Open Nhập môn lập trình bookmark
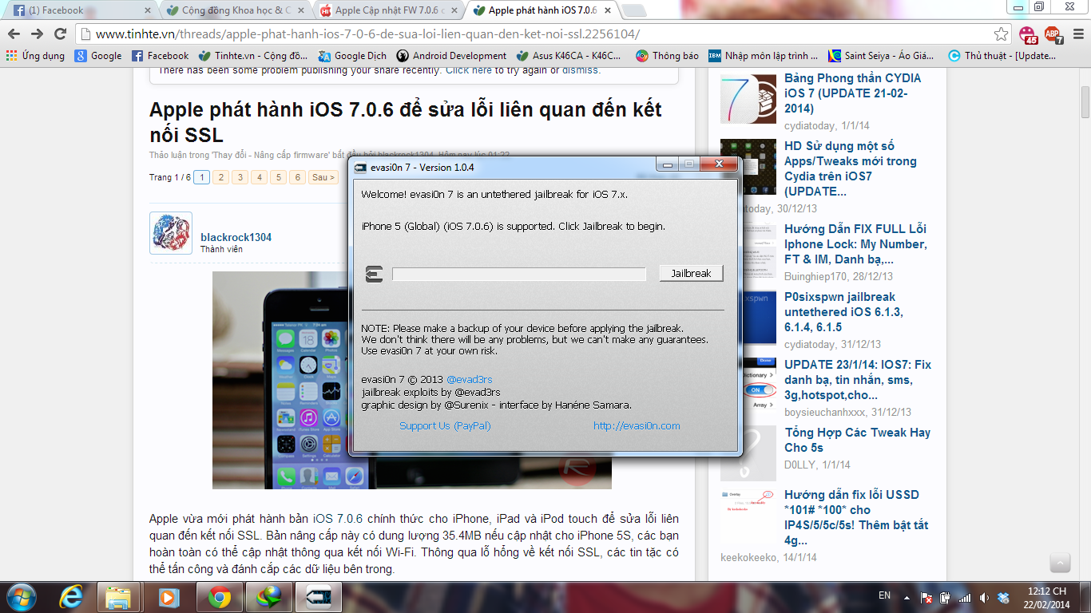This screenshot has width=1091, height=613. coord(763,56)
